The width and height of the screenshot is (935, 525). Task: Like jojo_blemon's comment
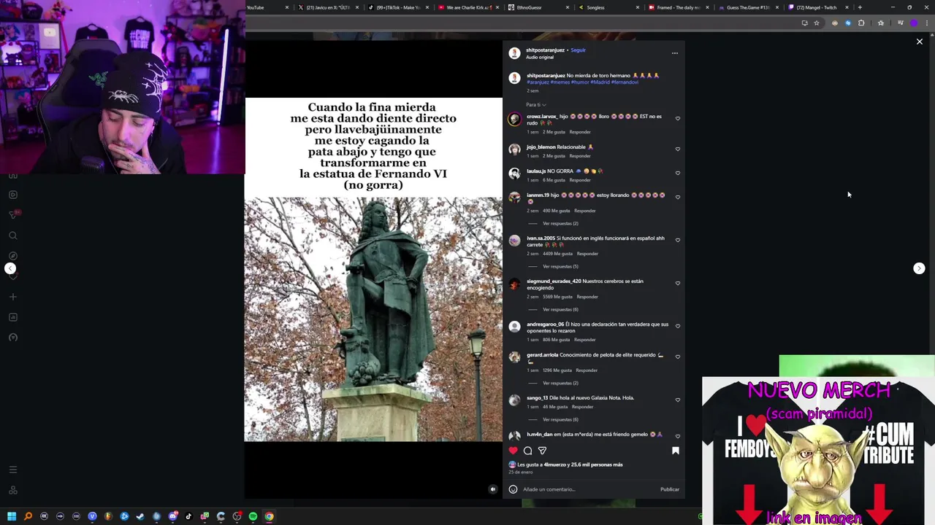[x=677, y=149]
